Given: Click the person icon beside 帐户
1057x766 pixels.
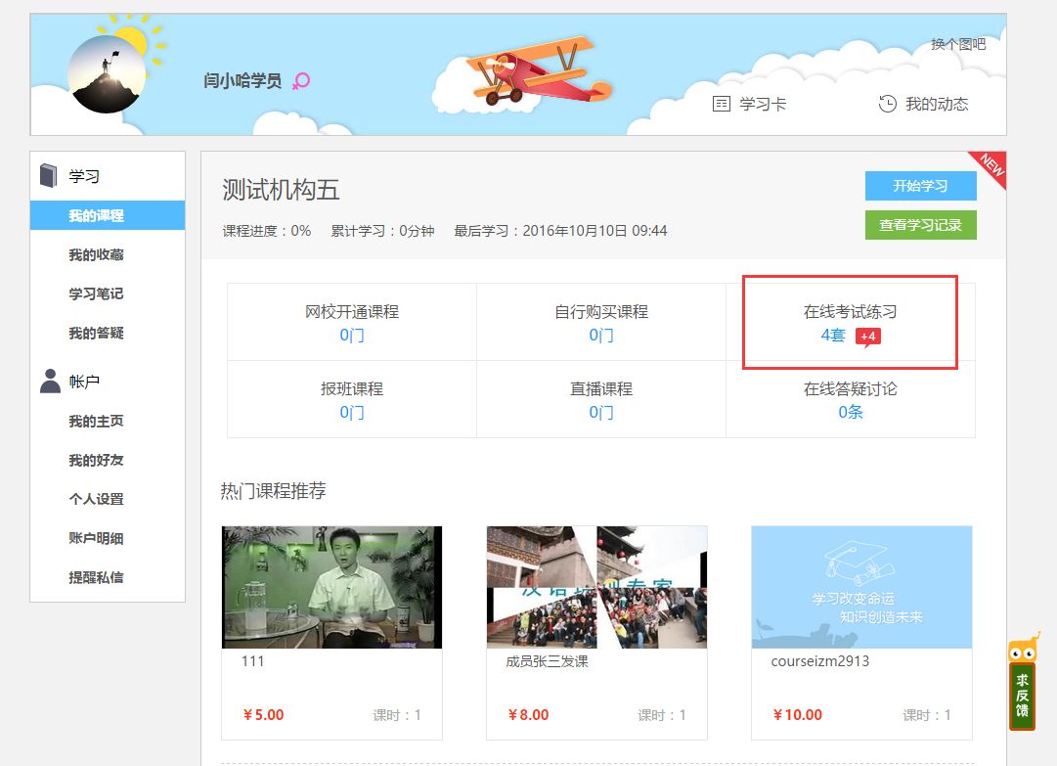Looking at the screenshot, I should point(50,382).
